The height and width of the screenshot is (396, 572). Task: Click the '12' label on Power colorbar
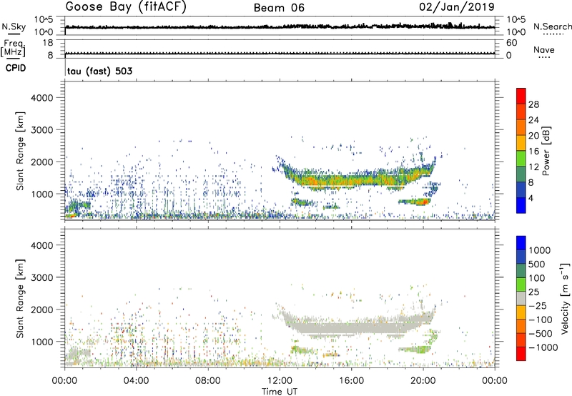(533, 167)
